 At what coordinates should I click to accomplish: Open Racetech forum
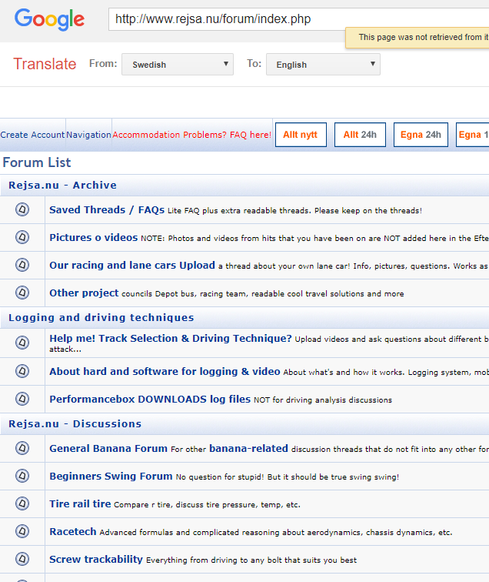click(73, 531)
